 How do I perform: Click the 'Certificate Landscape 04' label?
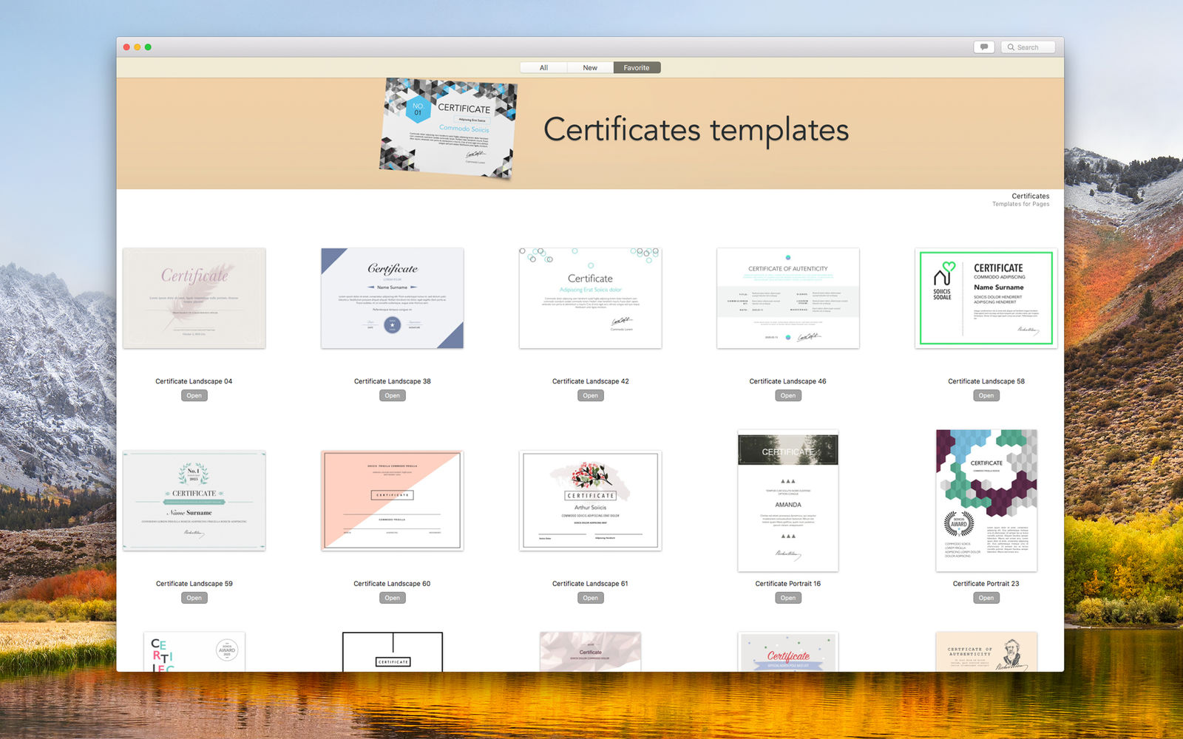[x=194, y=381]
